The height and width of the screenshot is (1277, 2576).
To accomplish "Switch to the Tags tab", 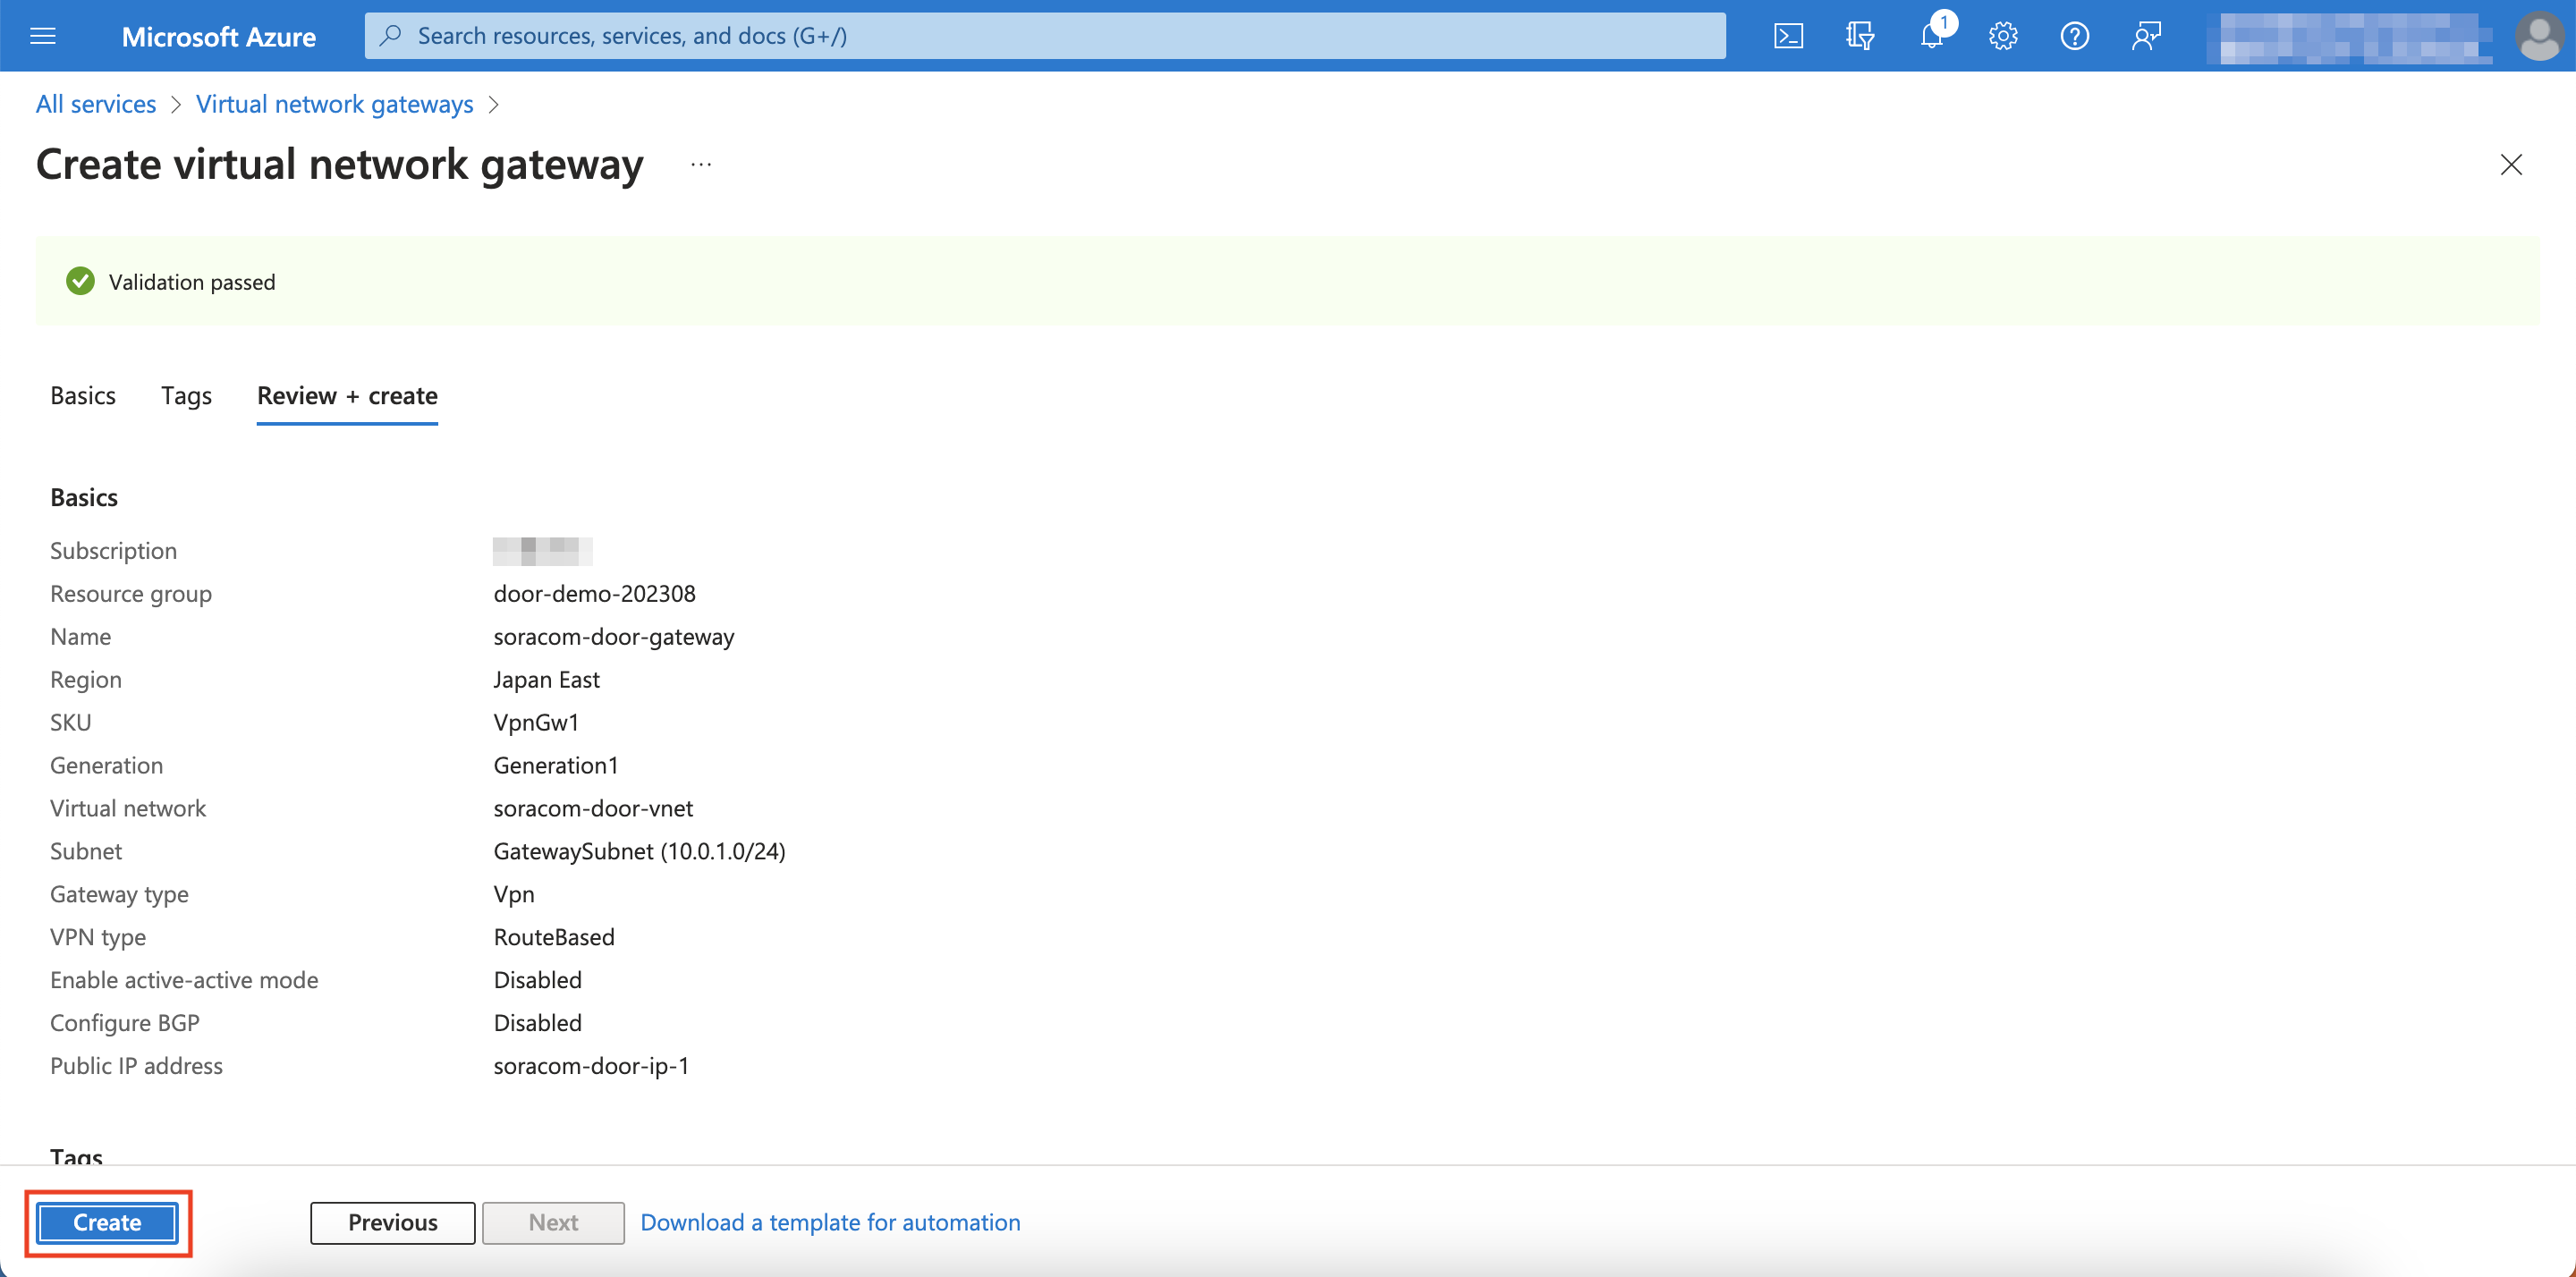I will (186, 396).
